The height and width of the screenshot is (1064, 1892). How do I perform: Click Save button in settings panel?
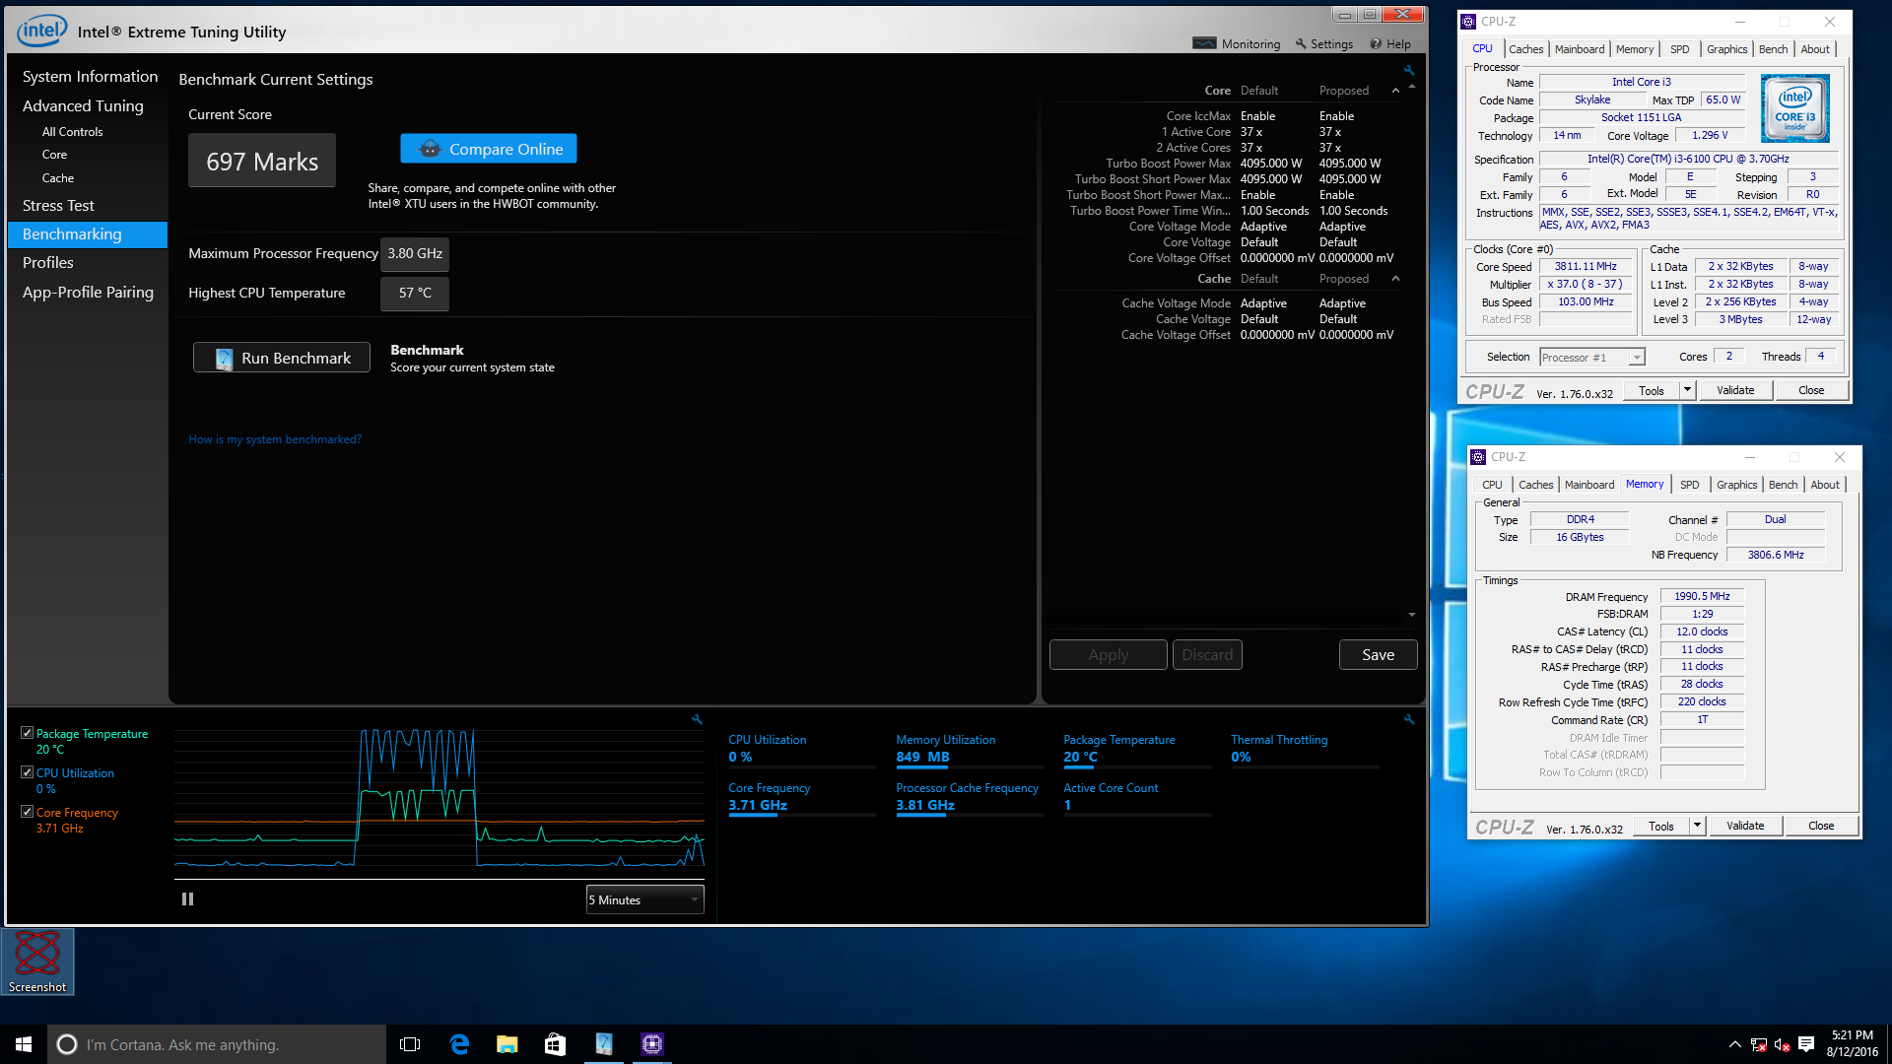click(x=1378, y=655)
